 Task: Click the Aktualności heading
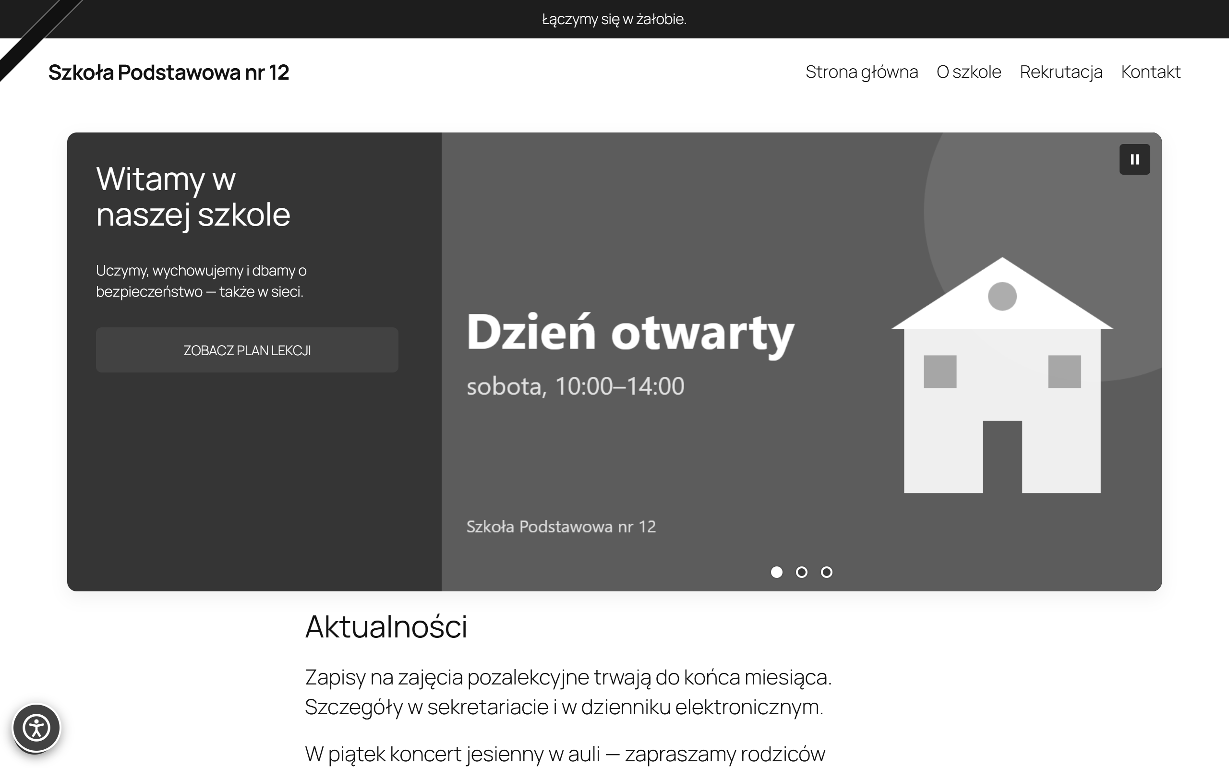[x=386, y=626]
